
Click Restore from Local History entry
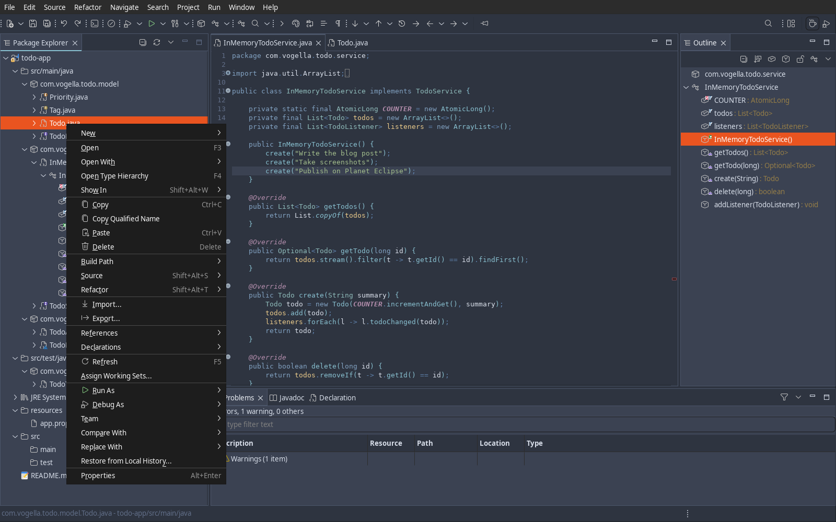coord(146,461)
